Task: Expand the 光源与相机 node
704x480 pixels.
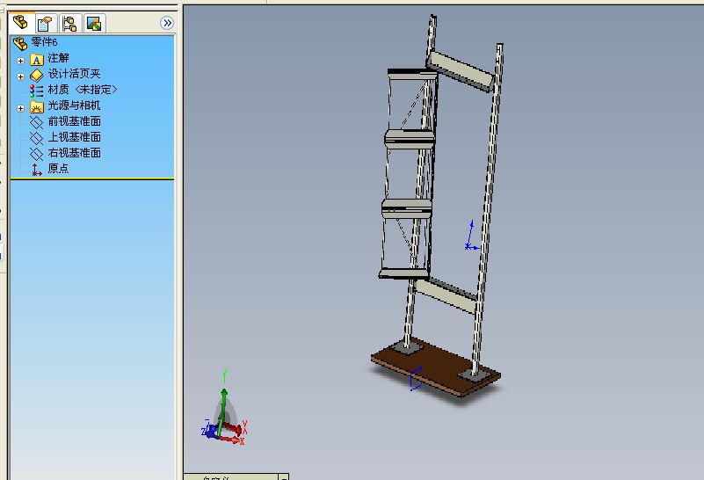Action: (20, 108)
